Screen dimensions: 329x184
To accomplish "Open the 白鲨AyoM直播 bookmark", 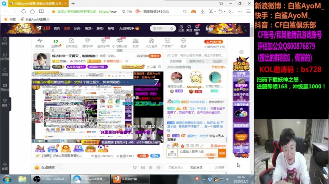I will [35, 19].
